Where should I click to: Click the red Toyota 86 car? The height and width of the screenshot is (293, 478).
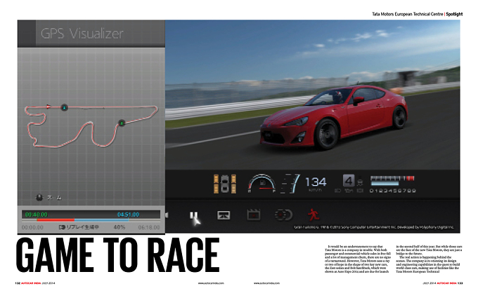(x=333, y=117)
